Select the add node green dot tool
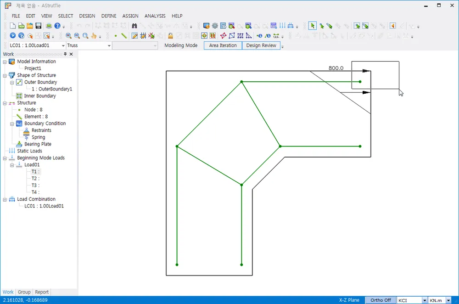This screenshot has height=304, width=459. coord(116,36)
